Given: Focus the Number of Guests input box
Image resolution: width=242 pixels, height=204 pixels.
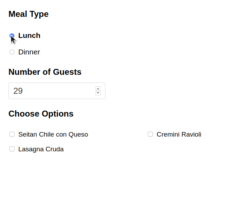Looking at the screenshot, I should 57,91.
